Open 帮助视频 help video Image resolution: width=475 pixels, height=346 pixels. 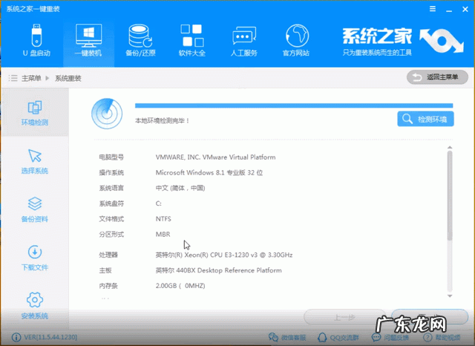pos(442,337)
